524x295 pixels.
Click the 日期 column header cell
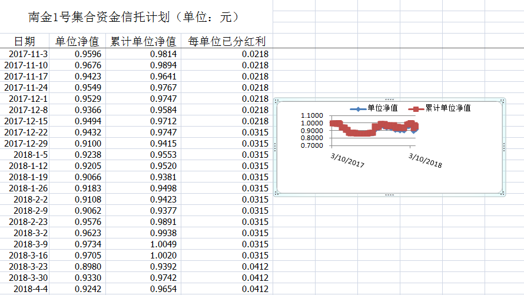pos(24,41)
